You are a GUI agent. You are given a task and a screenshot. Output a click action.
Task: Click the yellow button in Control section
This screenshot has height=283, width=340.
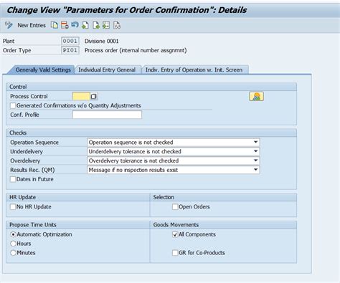tap(256, 97)
